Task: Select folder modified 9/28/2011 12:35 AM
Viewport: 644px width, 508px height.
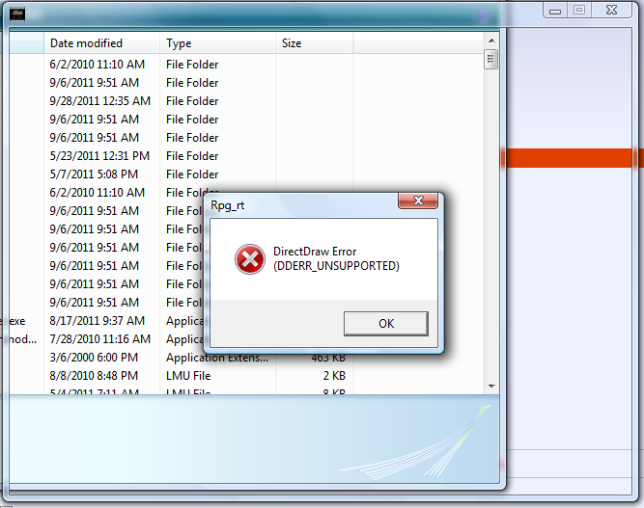Action: (246, 101)
